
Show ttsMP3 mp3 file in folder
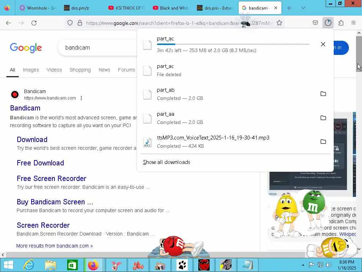[323, 141]
